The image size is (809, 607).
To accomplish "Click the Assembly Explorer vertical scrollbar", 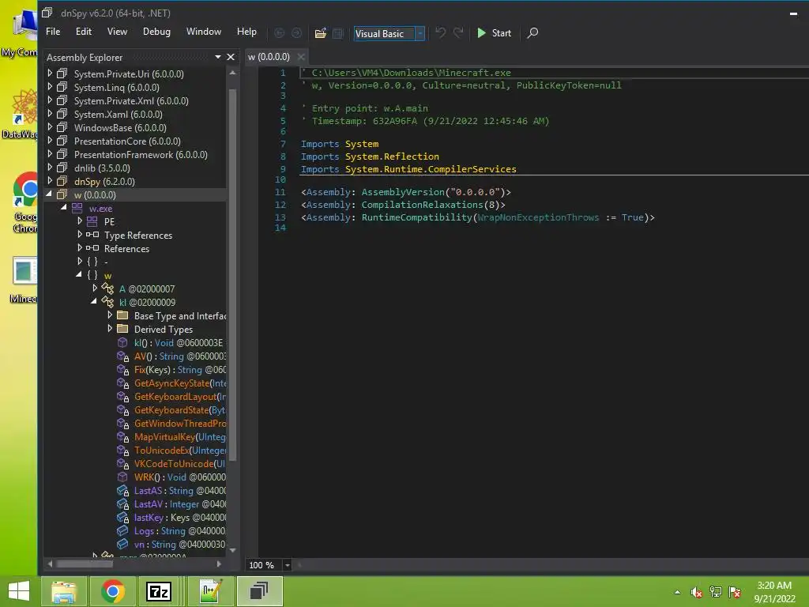I will coord(233,273).
